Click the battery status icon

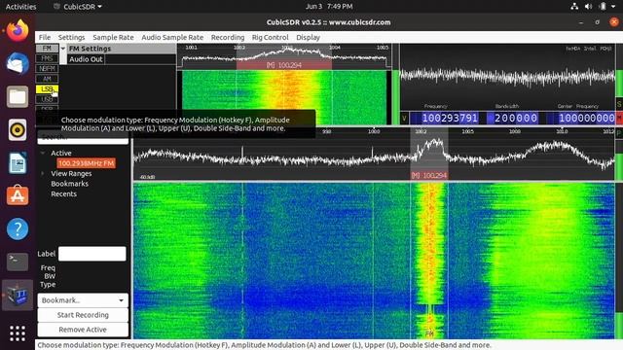(603, 7)
